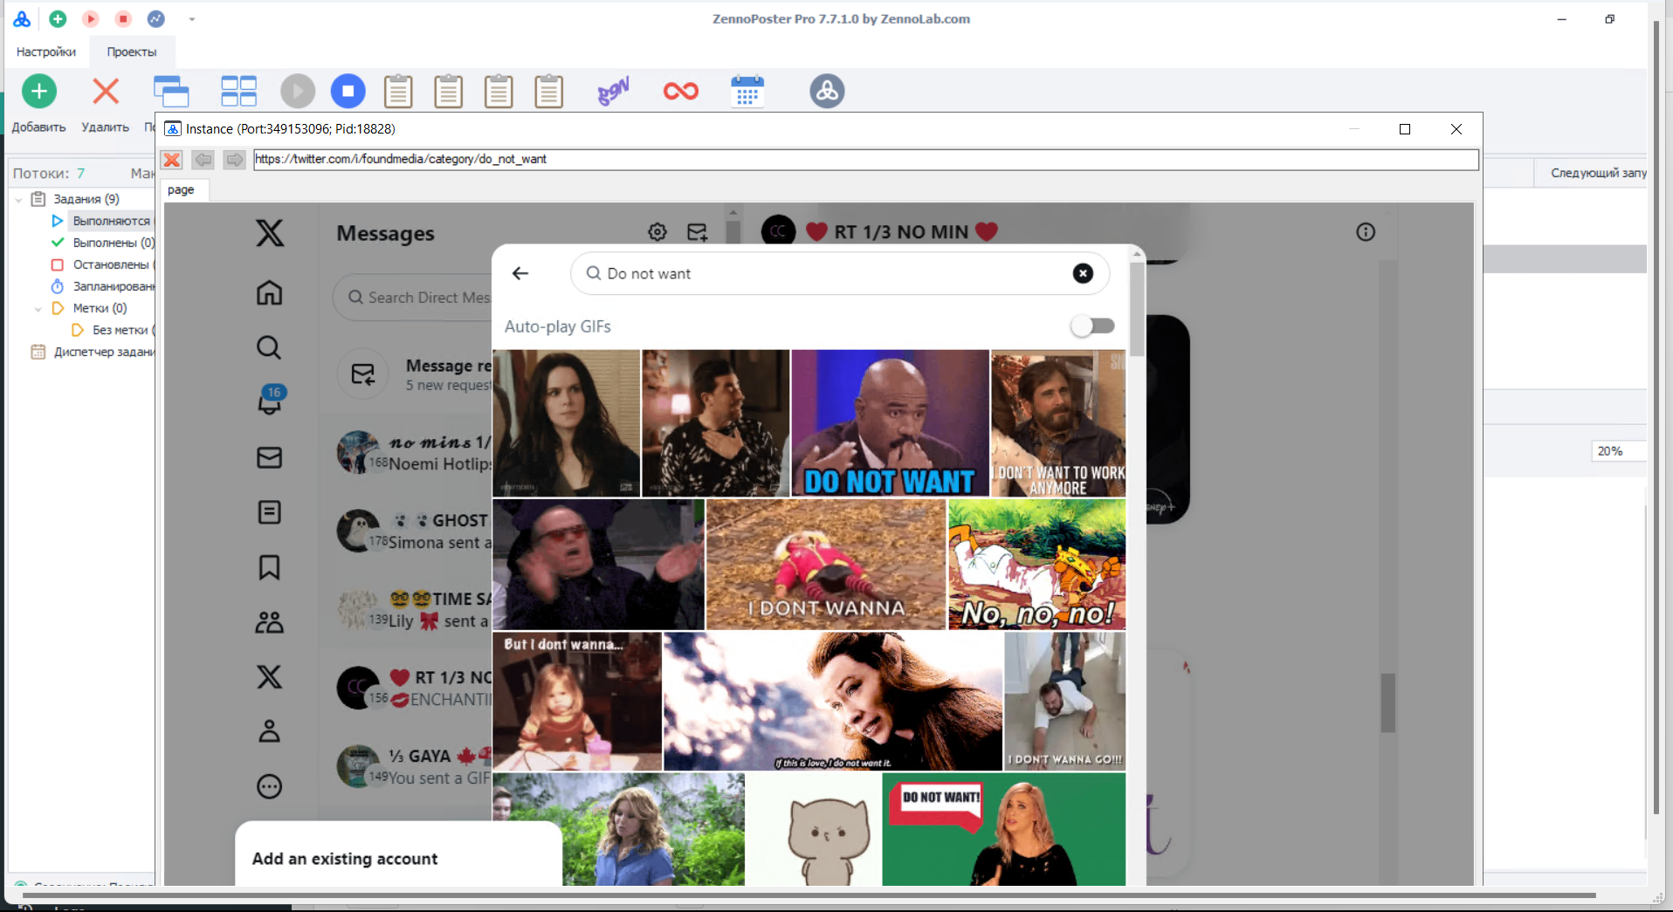The width and height of the screenshot is (1673, 912).
Task: Select the DO NOT WANT Steve Harvey GIF
Action: [889, 423]
